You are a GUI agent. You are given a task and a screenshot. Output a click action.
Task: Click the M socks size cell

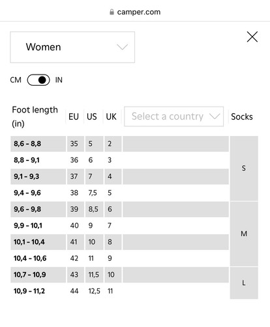pos(244,233)
